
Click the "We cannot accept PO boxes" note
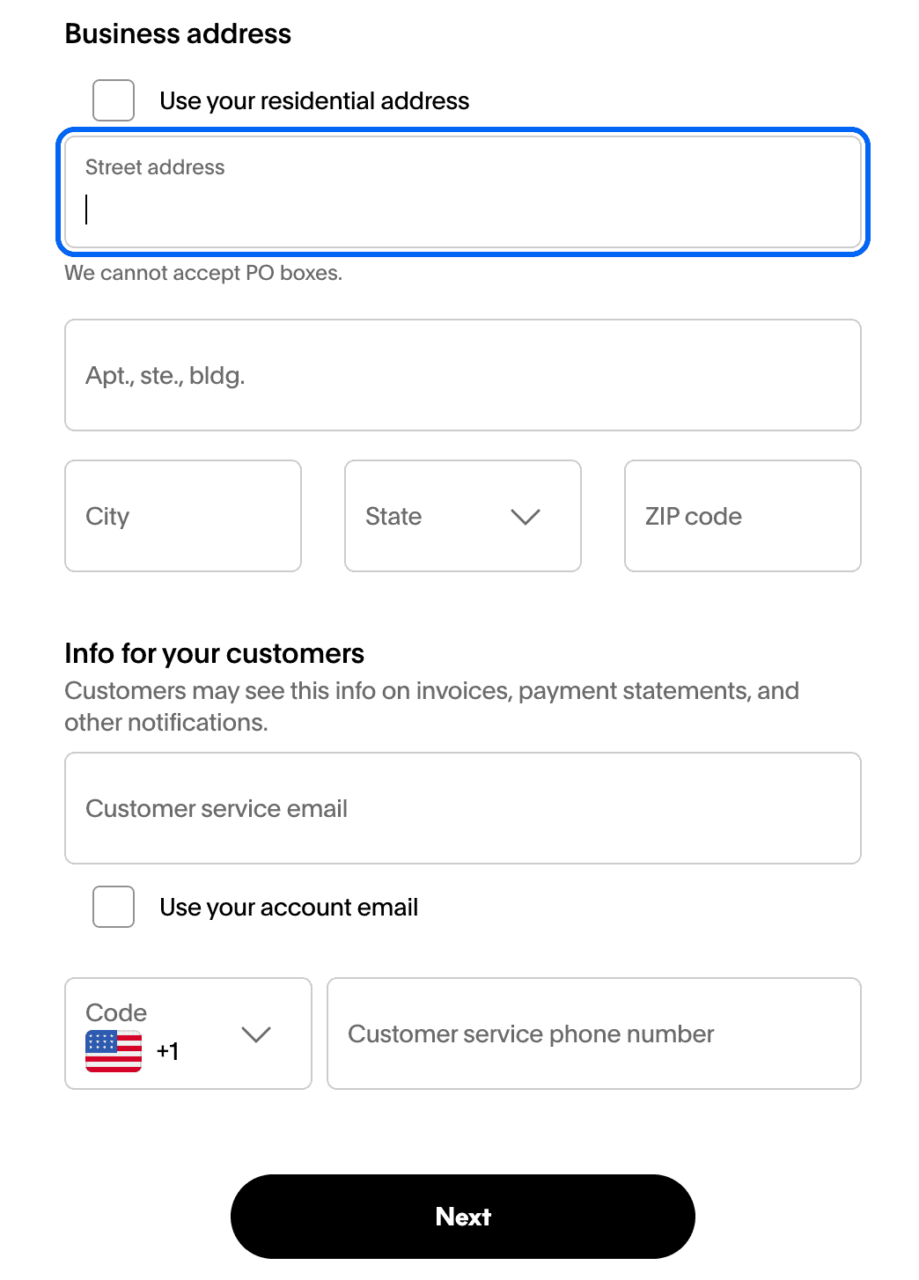coord(203,273)
